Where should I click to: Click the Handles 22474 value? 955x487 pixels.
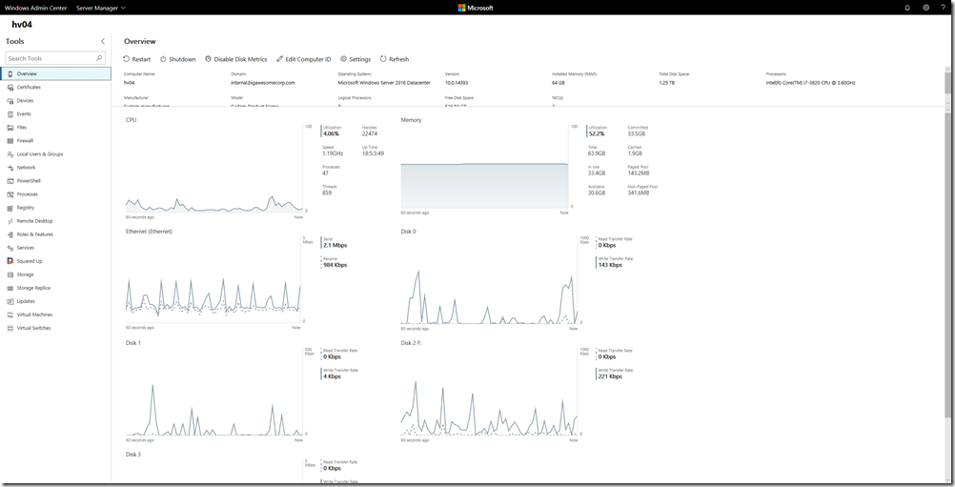point(370,134)
